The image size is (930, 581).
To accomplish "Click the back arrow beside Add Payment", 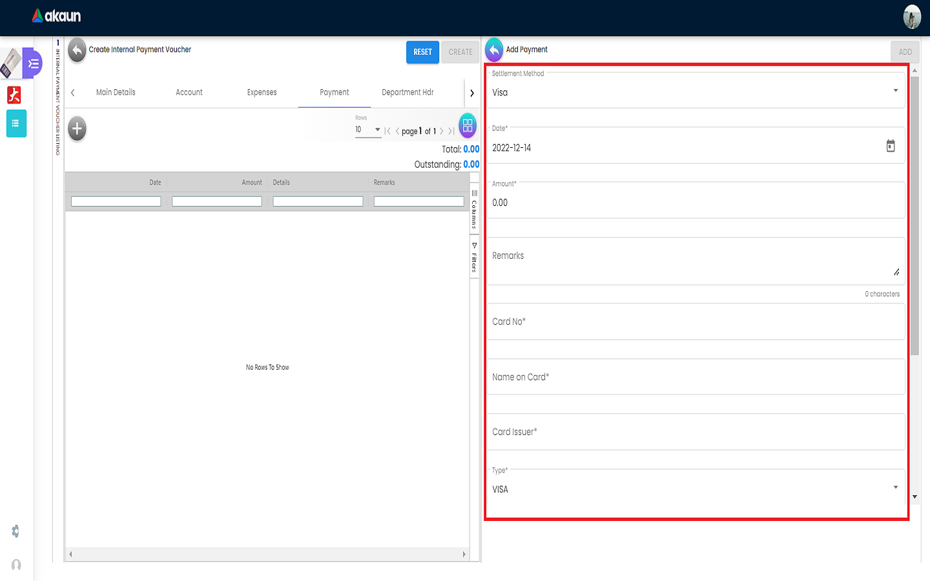I will point(494,50).
